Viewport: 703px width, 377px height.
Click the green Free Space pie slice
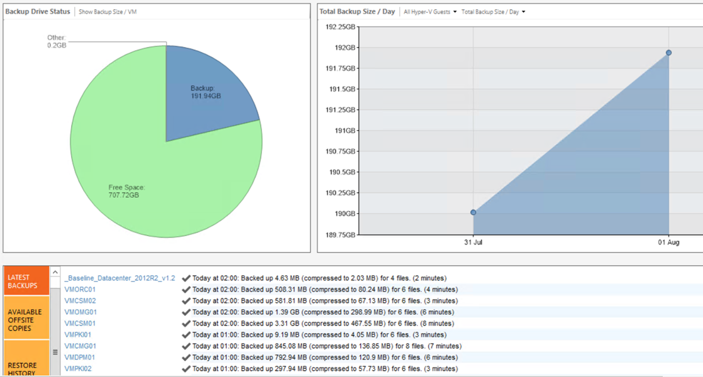(x=135, y=179)
